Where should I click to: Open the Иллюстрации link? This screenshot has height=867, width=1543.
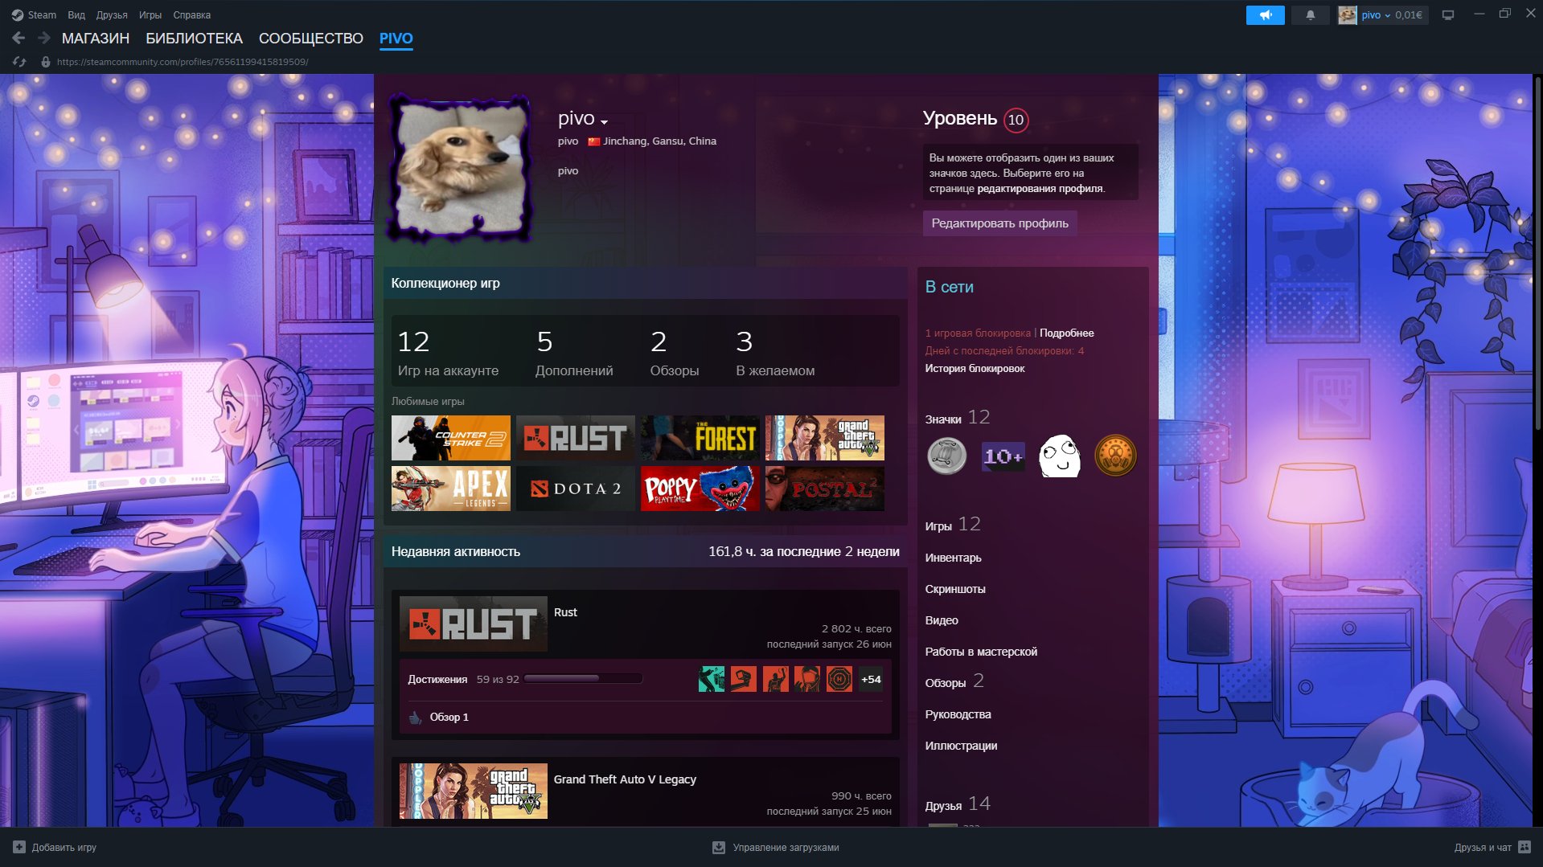click(961, 746)
